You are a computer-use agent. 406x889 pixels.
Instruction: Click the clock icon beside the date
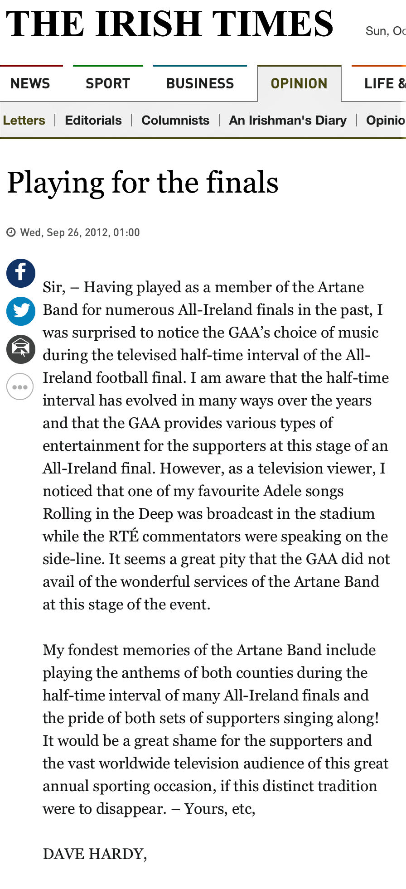(x=11, y=232)
